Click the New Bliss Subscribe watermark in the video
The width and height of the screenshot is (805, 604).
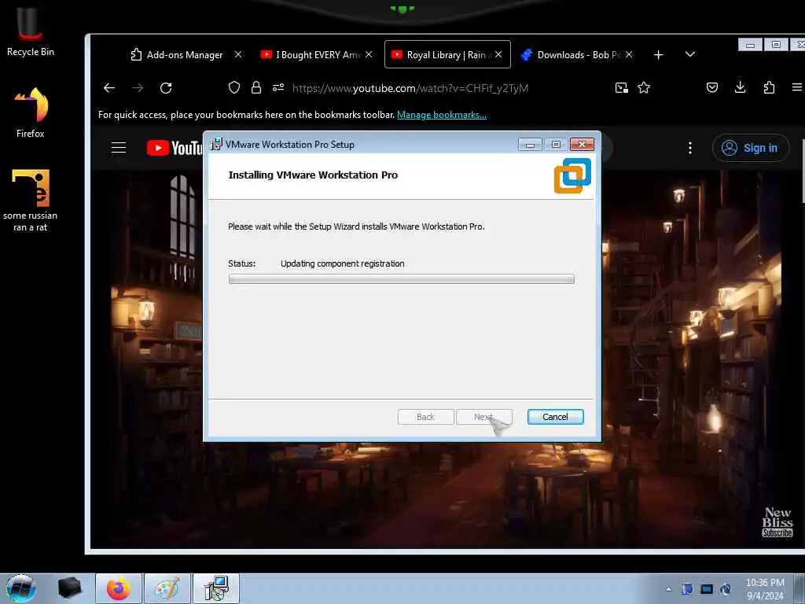coord(777,522)
